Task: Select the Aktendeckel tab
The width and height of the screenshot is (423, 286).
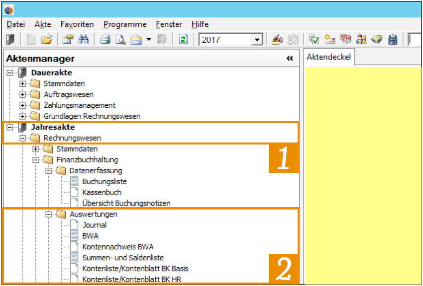Action: [x=328, y=57]
